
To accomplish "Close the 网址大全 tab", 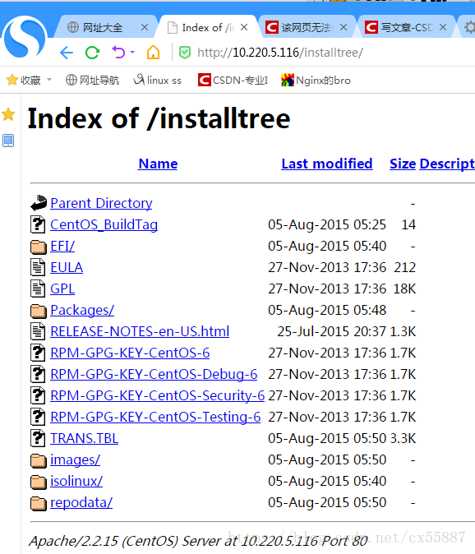I will pyautogui.click(x=145, y=27).
